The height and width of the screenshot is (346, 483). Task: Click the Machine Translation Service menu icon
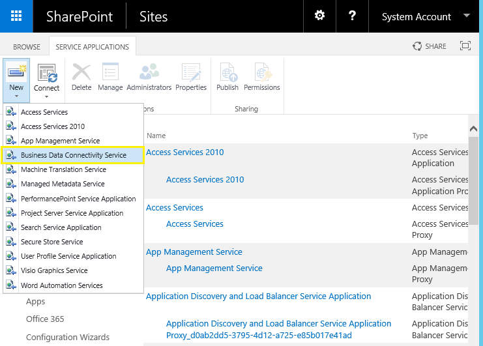11,169
